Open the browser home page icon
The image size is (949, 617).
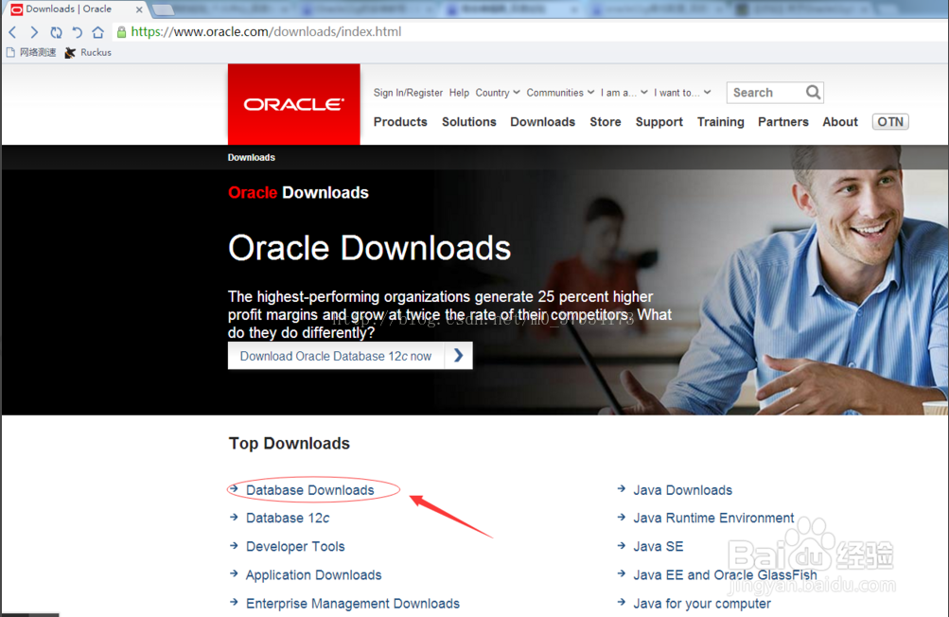pos(98,32)
